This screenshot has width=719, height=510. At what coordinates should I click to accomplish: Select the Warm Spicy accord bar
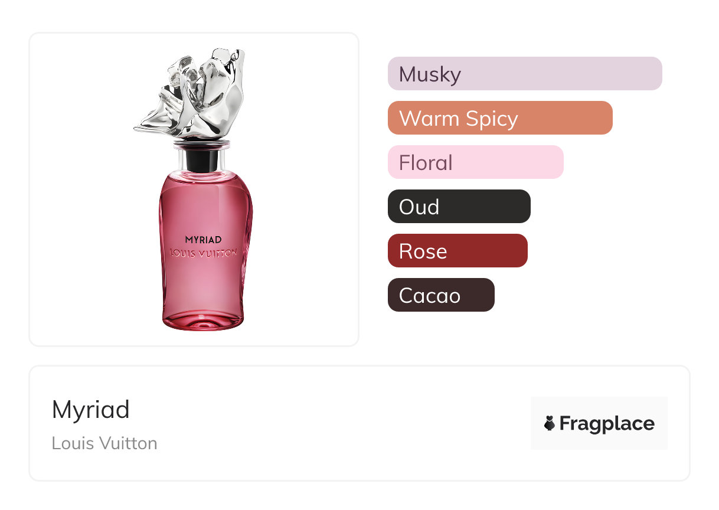(500, 118)
